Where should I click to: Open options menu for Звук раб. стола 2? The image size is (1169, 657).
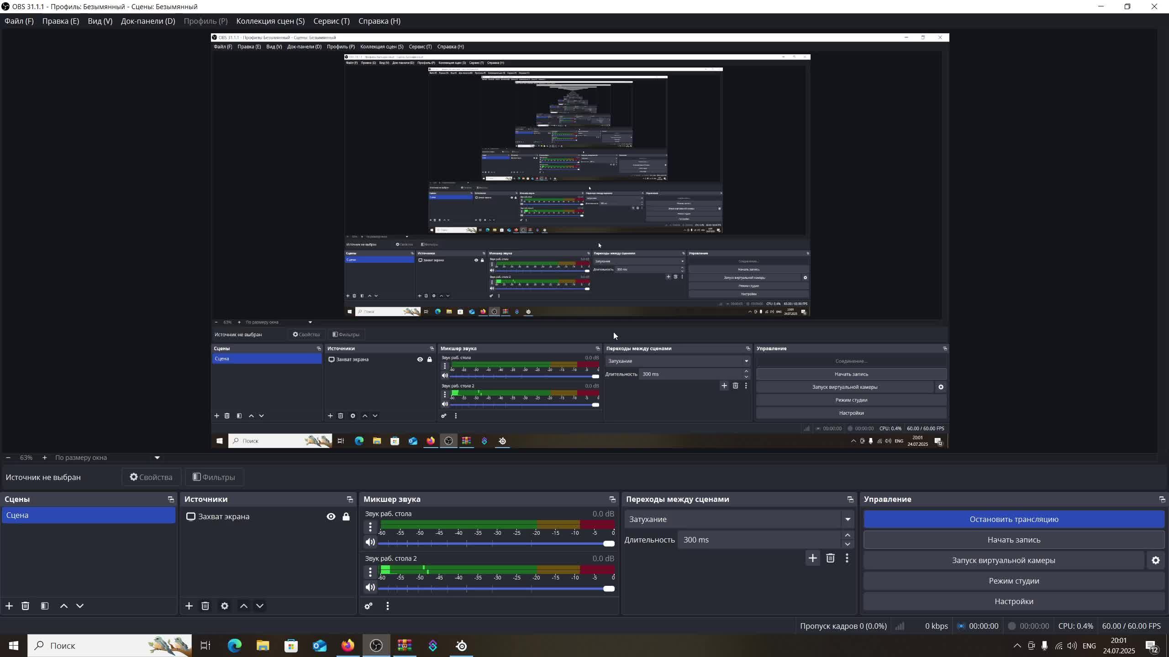click(370, 572)
